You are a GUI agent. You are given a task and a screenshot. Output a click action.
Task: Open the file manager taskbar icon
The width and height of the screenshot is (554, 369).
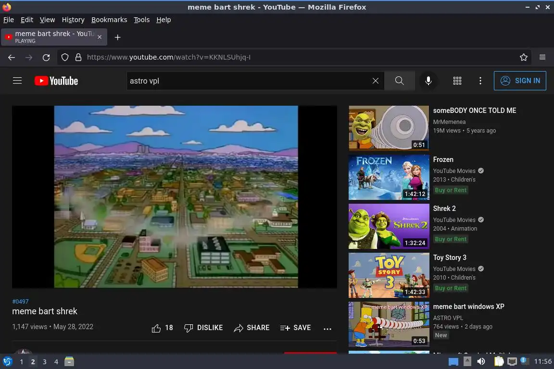69,361
